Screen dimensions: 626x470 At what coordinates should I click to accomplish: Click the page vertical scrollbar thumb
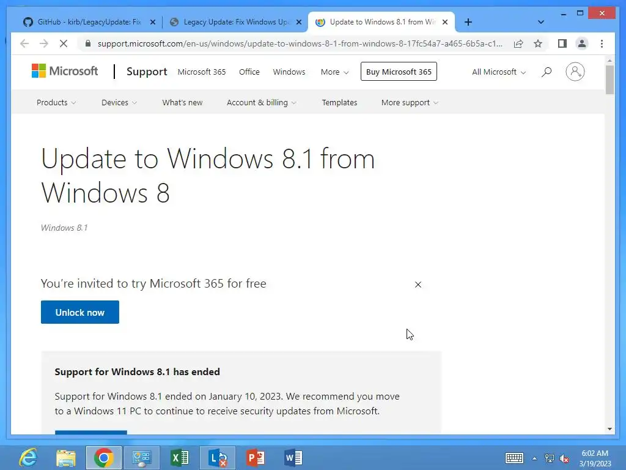[609, 79]
